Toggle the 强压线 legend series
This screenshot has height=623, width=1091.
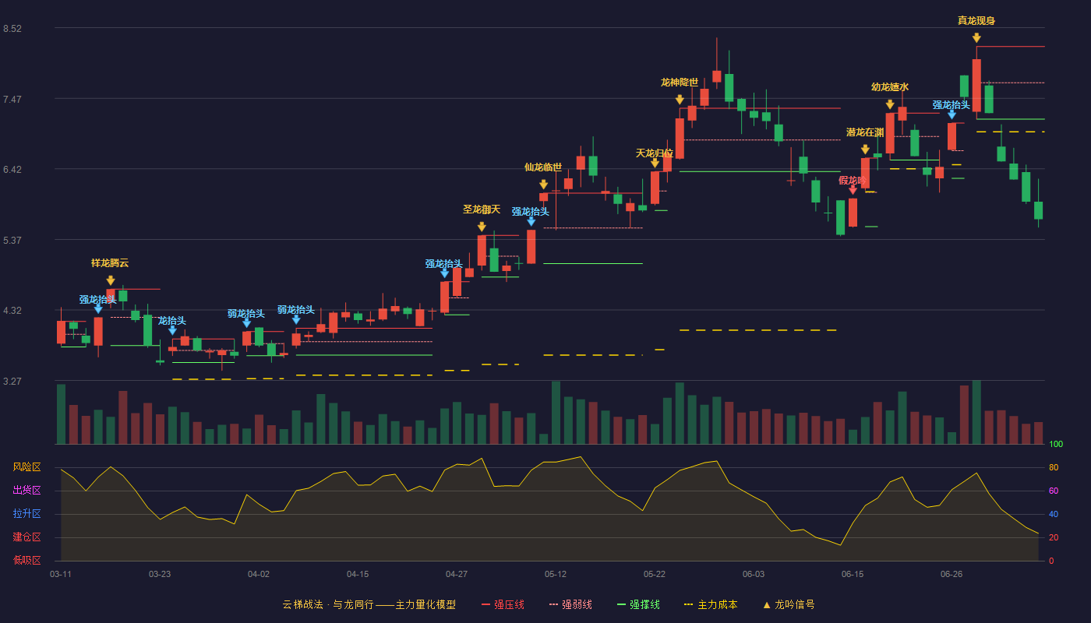[503, 604]
